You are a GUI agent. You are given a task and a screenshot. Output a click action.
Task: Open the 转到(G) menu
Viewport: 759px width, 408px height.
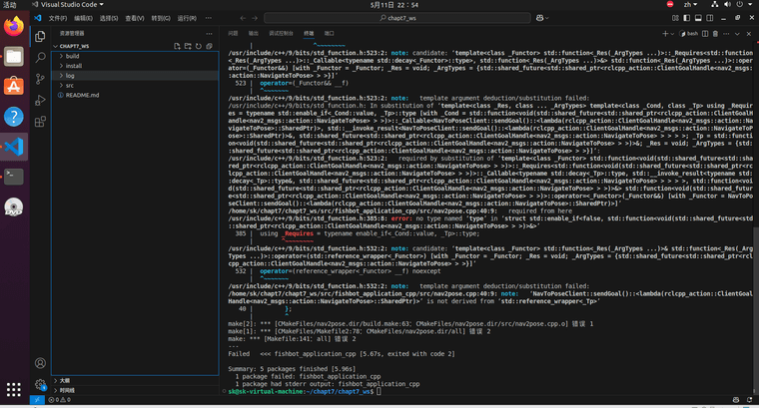(161, 18)
